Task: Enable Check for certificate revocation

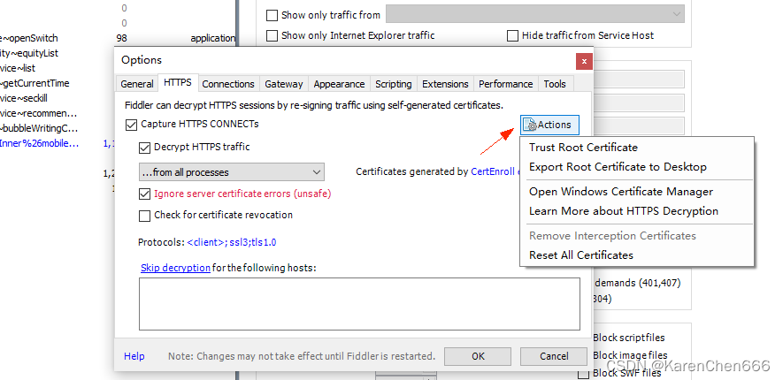Action: 144,216
